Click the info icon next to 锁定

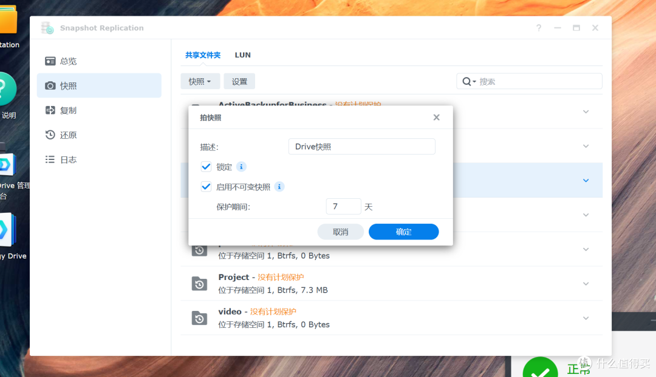pyautogui.click(x=241, y=167)
